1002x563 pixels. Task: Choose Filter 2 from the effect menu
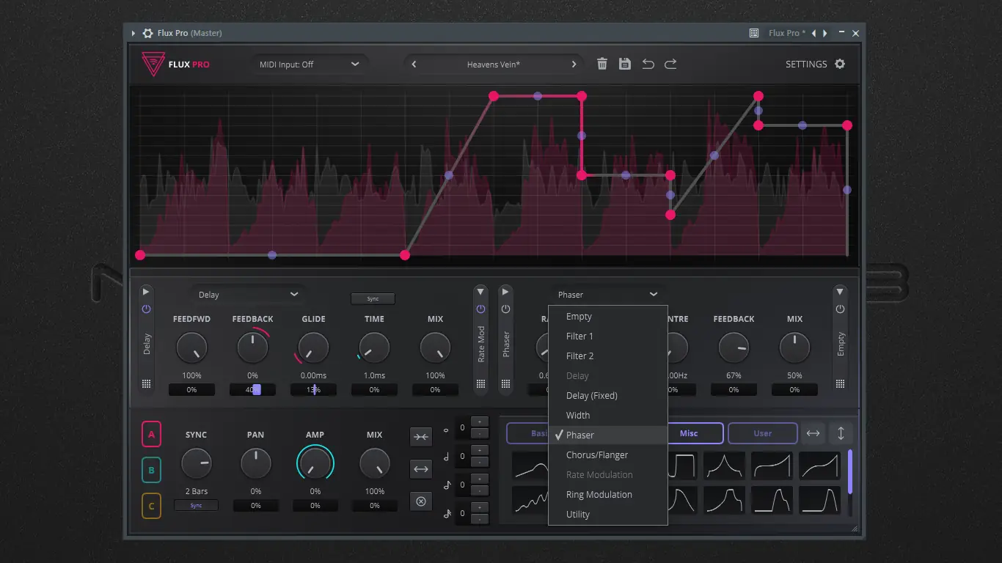(x=608, y=356)
